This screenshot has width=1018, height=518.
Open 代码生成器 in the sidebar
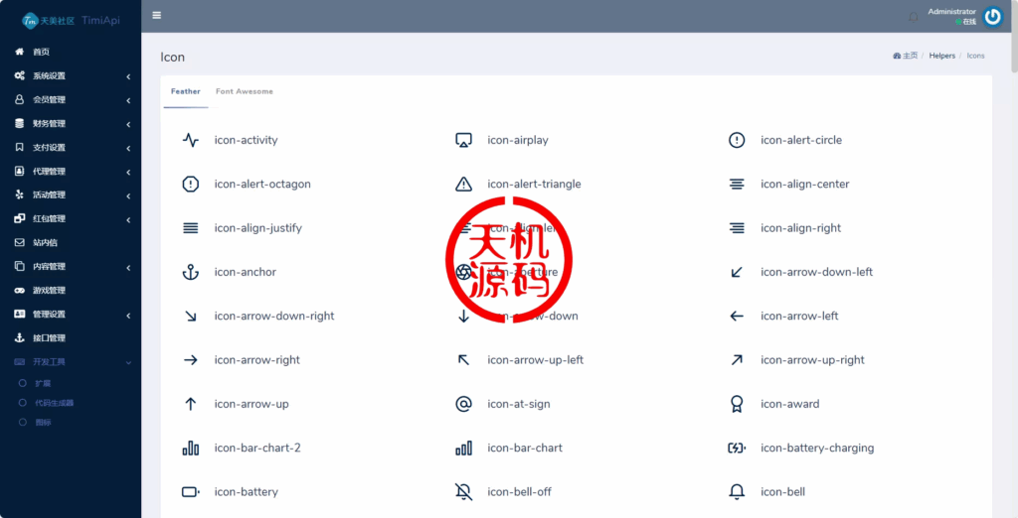point(55,403)
